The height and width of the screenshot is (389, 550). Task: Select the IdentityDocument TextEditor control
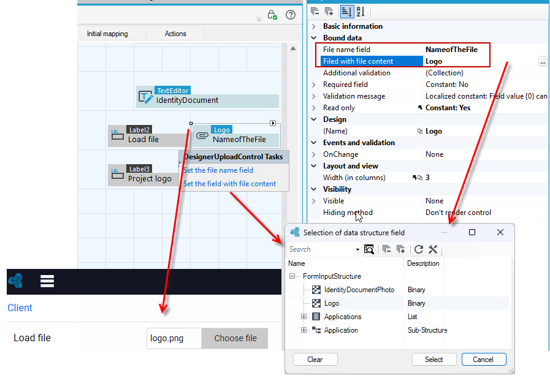point(207,96)
